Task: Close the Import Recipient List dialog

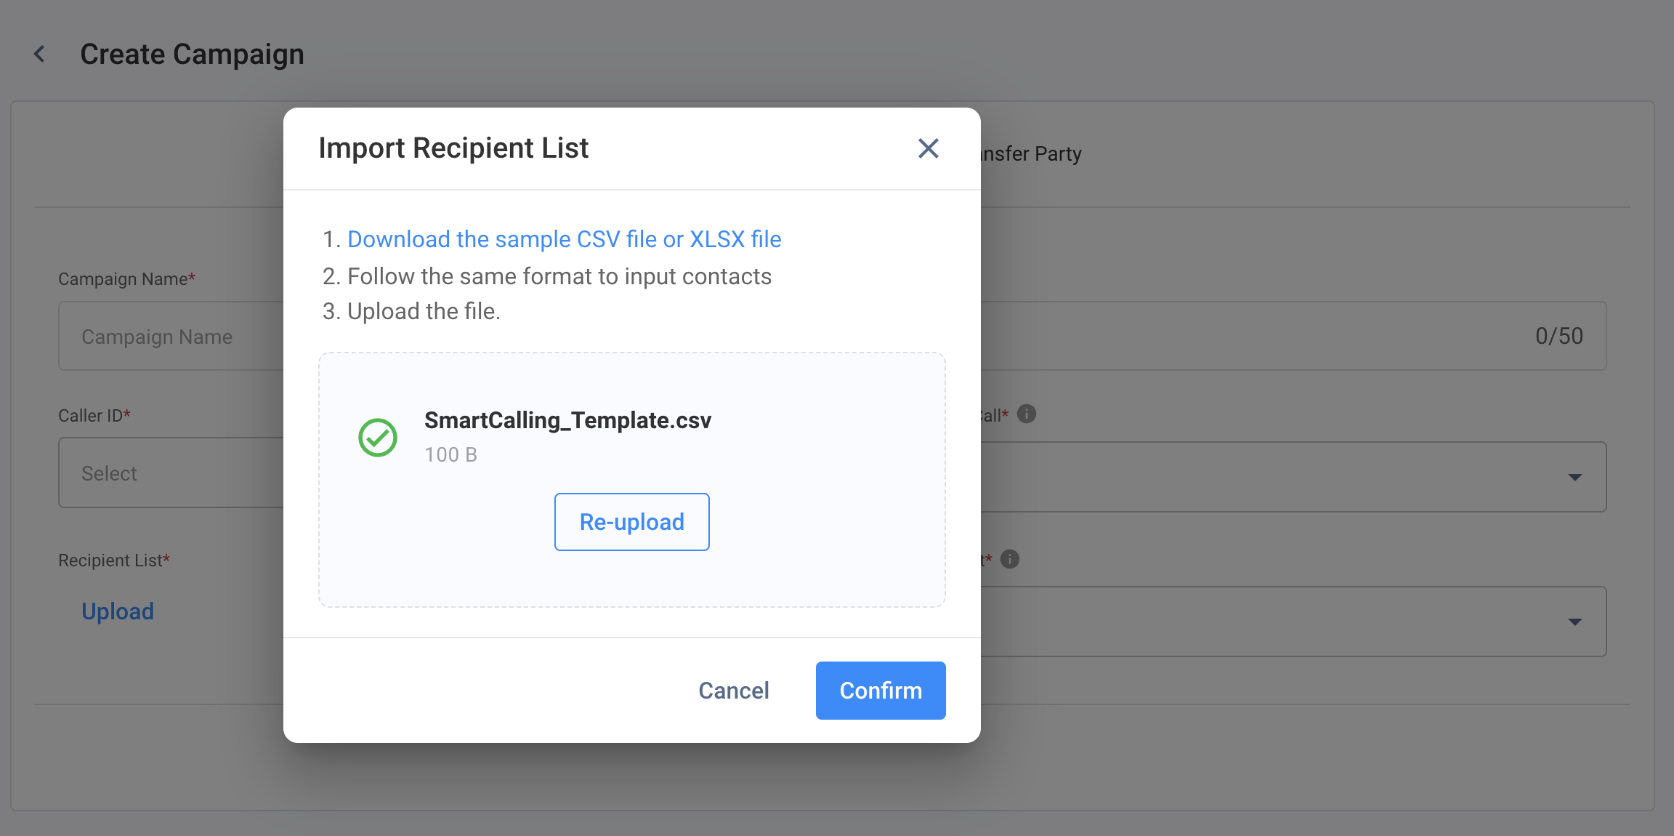Action: click(928, 148)
